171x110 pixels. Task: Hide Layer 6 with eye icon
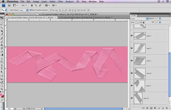[132, 48]
